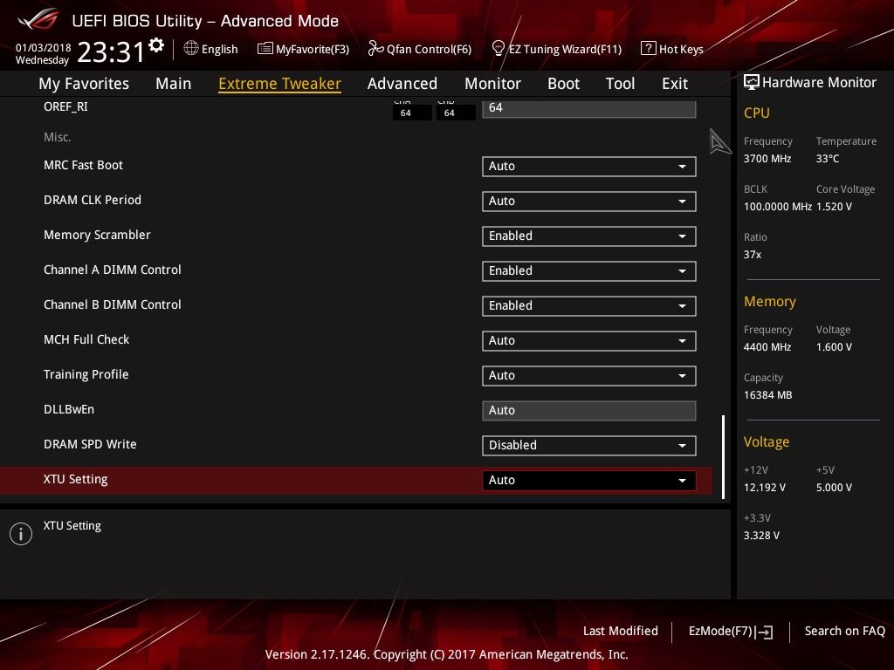
Task: Click the Core Voltage 1.520 V value
Action: pos(834,207)
